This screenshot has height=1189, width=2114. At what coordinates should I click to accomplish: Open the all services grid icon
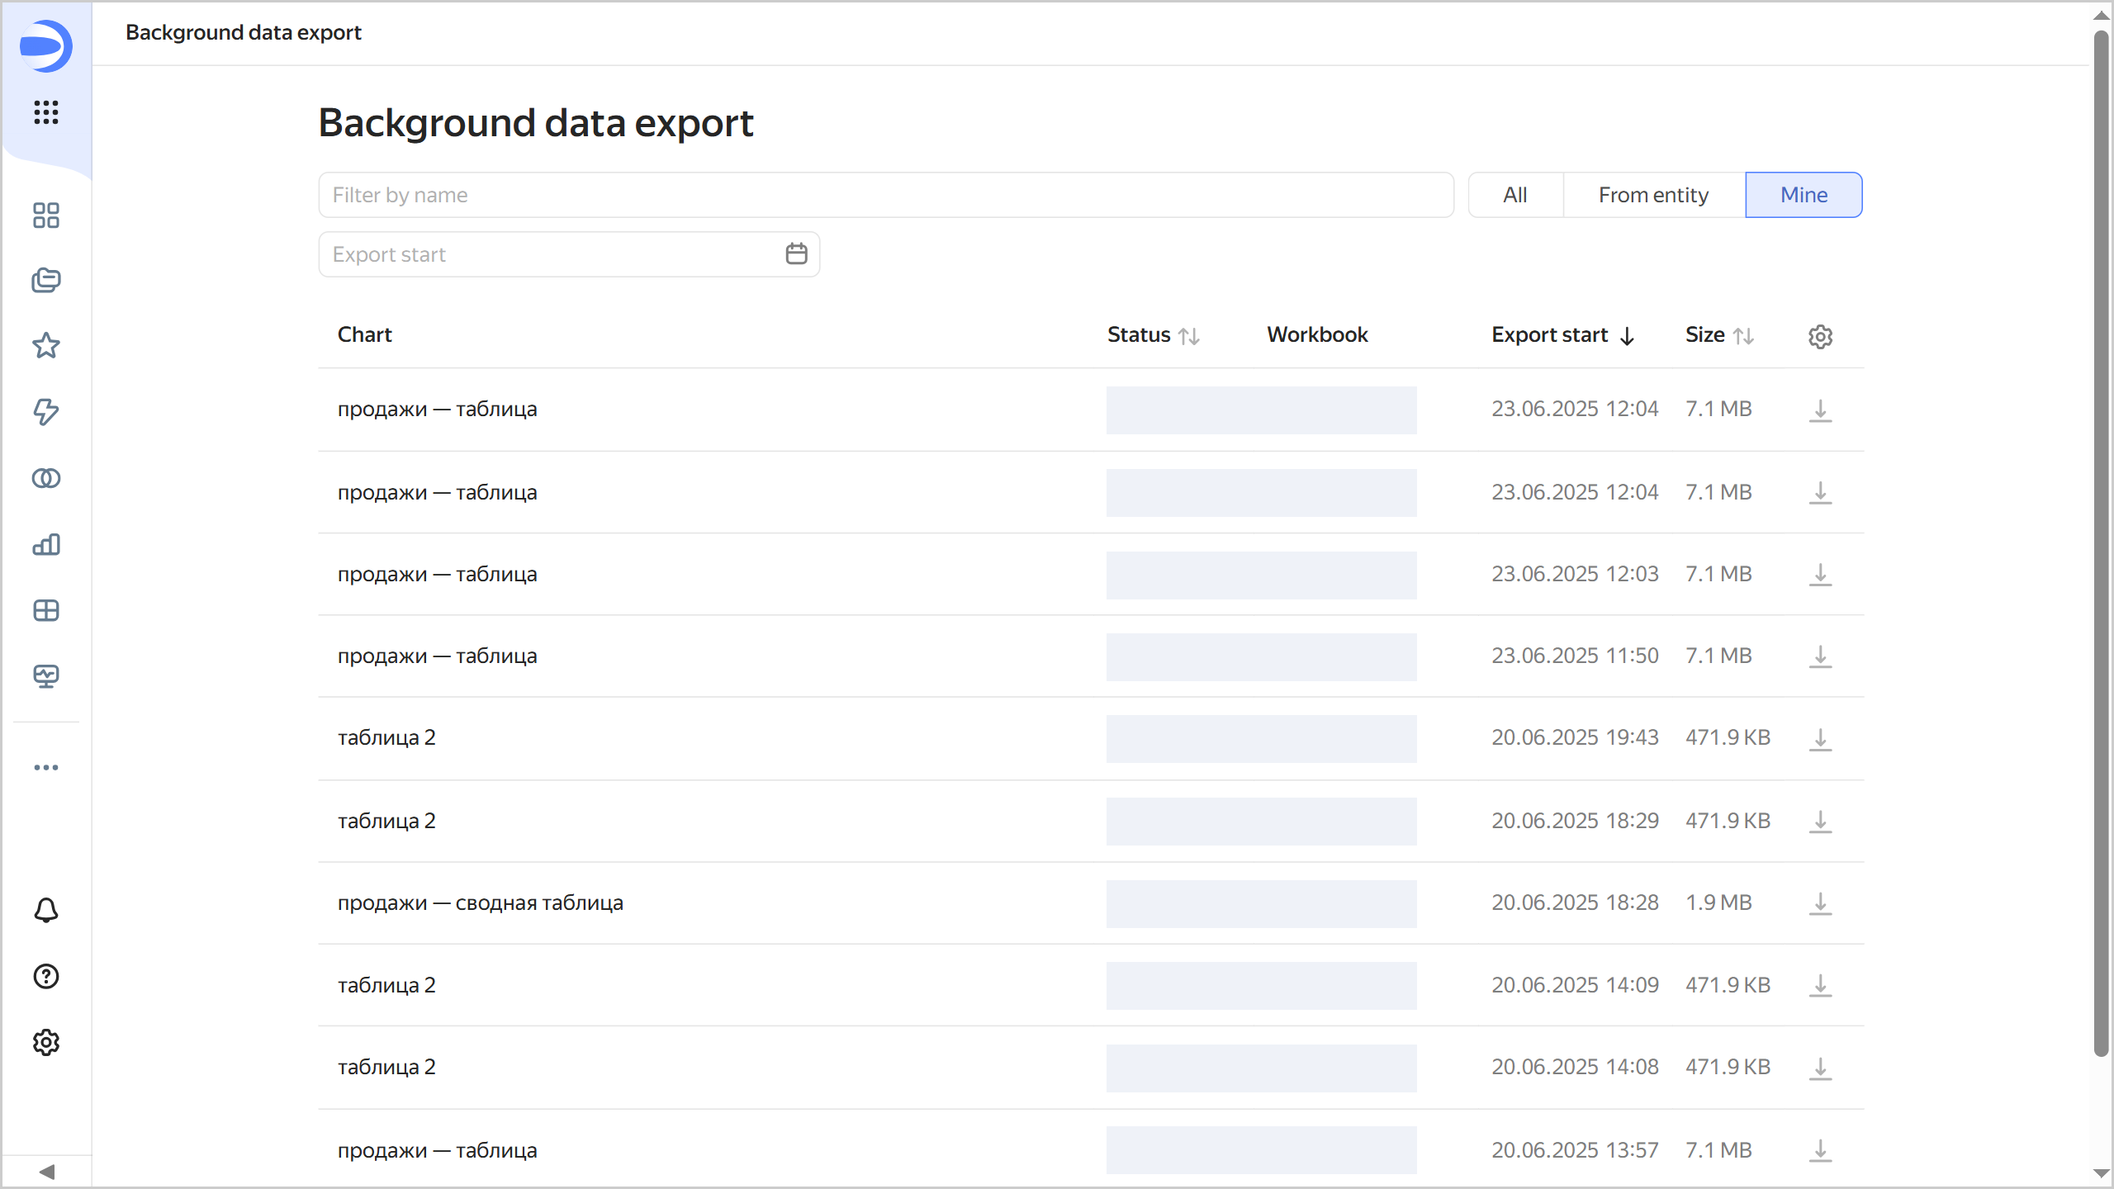tap(46, 112)
